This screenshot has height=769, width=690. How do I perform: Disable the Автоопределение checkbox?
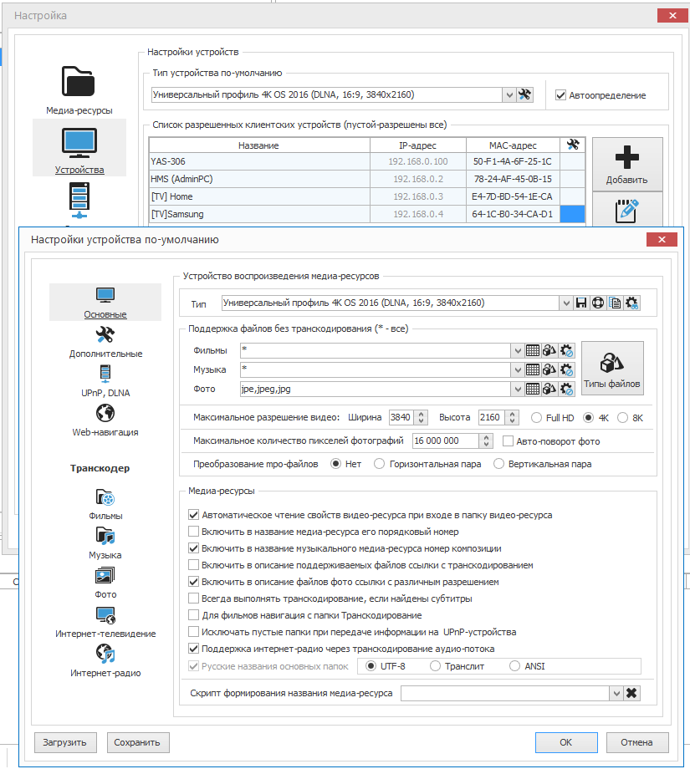coord(561,95)
